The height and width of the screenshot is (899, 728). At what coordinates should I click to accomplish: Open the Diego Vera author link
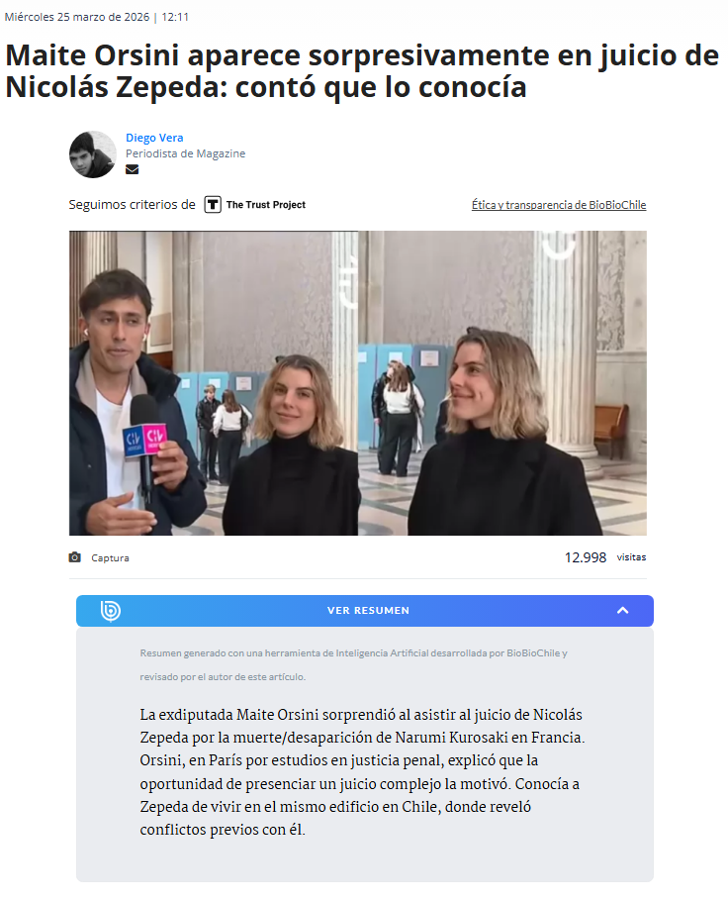154,138
